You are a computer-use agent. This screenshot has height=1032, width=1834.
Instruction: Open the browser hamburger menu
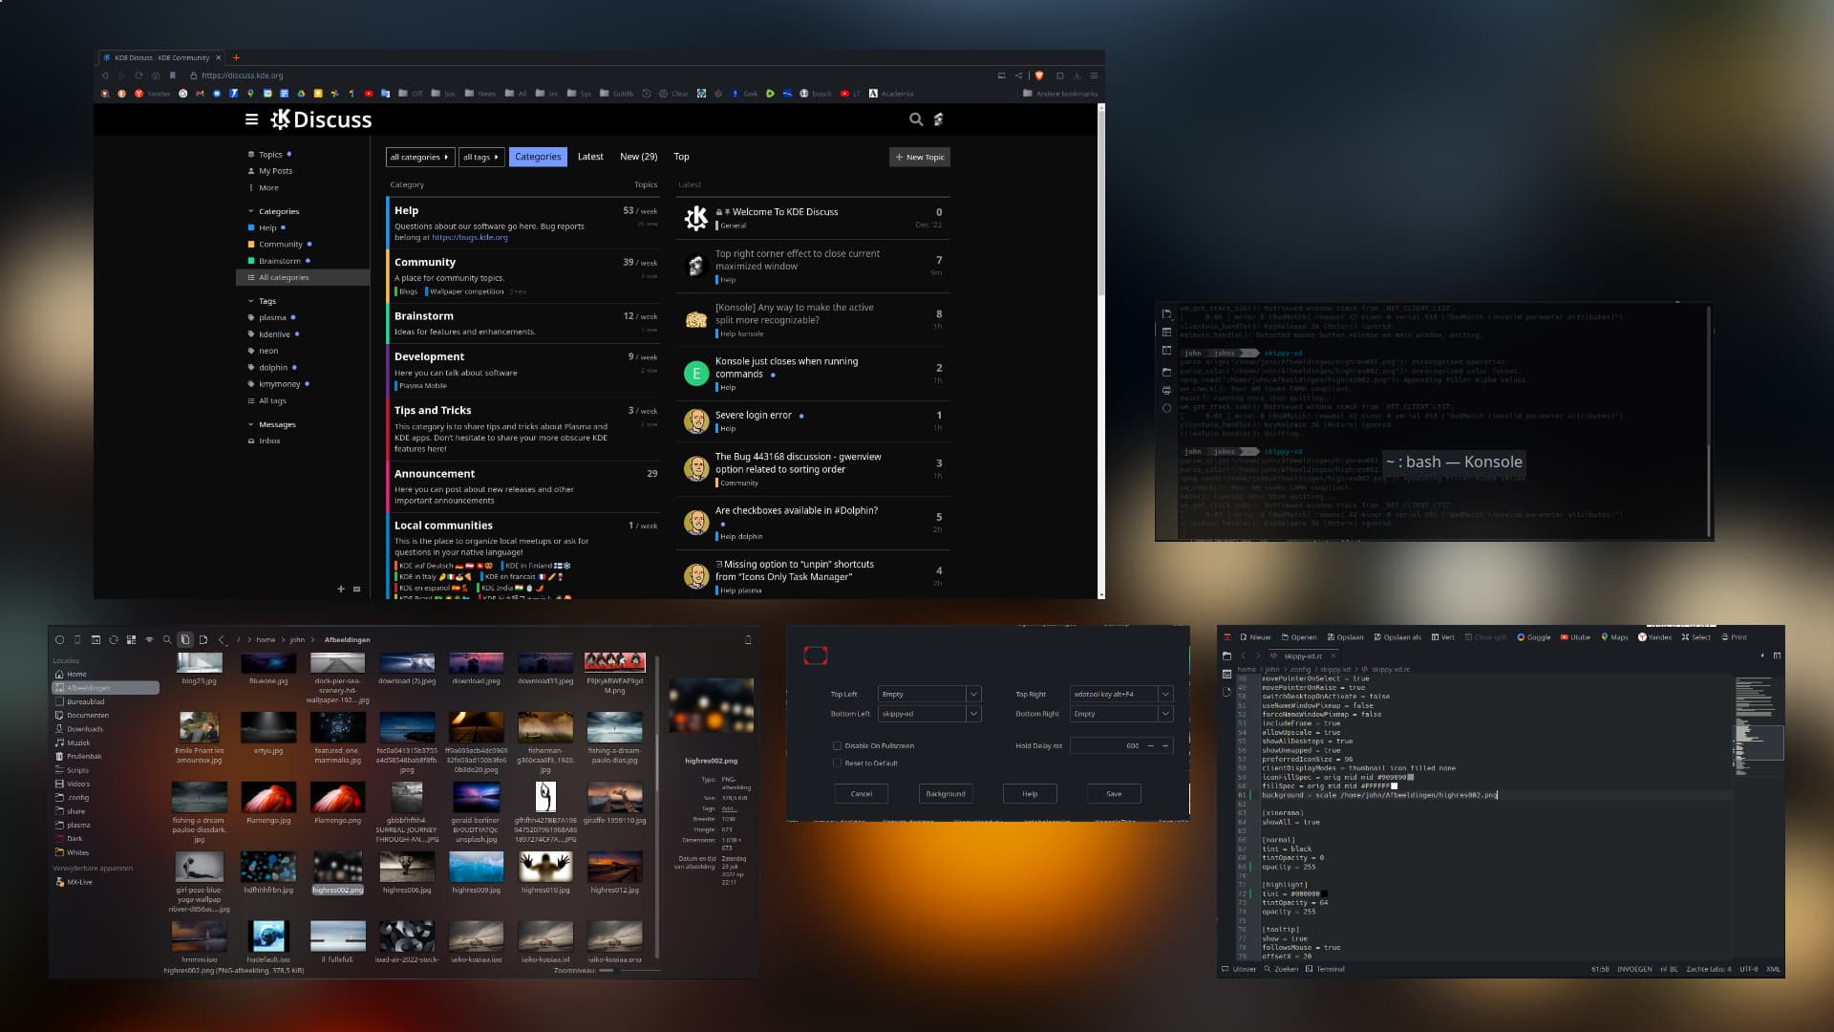(1094, 75)
